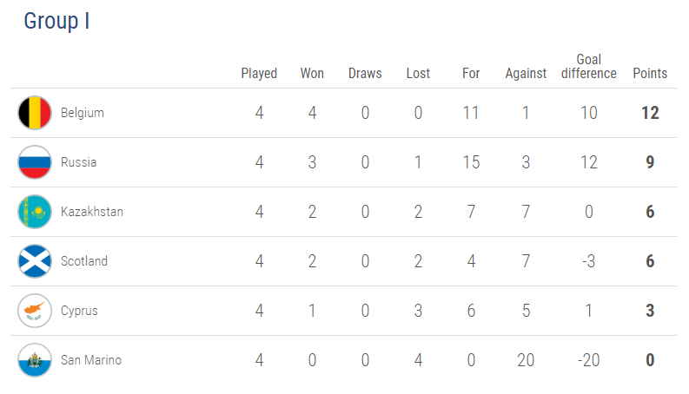This screenshot has width=689, height=394.
Task: Click the Group I heading
Action: point(56,21)
